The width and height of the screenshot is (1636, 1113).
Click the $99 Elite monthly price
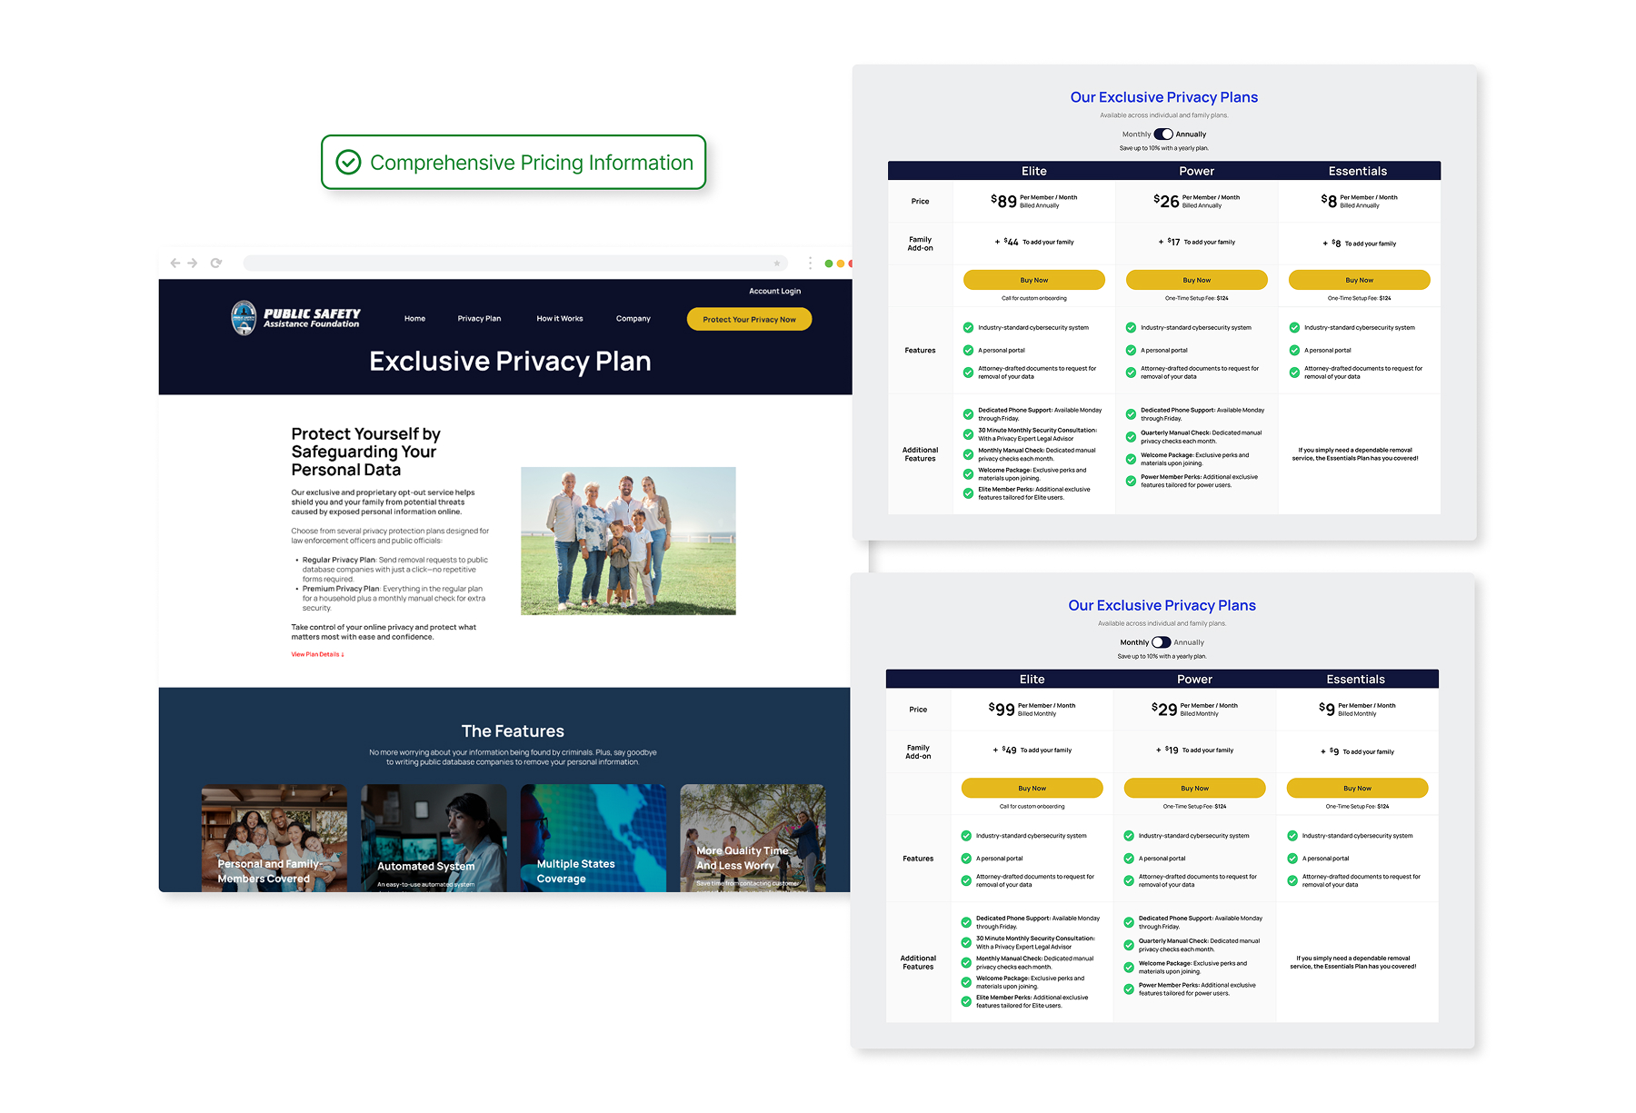pos(1002,709)
